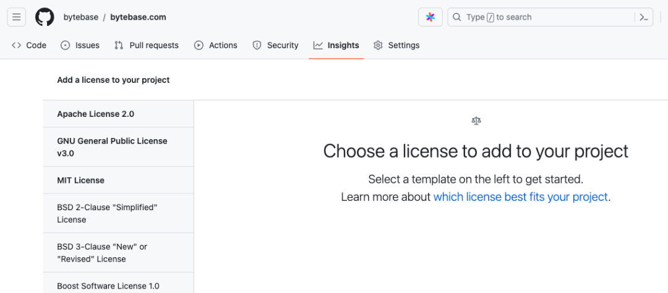Click the Code tab angle-bracket icon

click(17, 45)
